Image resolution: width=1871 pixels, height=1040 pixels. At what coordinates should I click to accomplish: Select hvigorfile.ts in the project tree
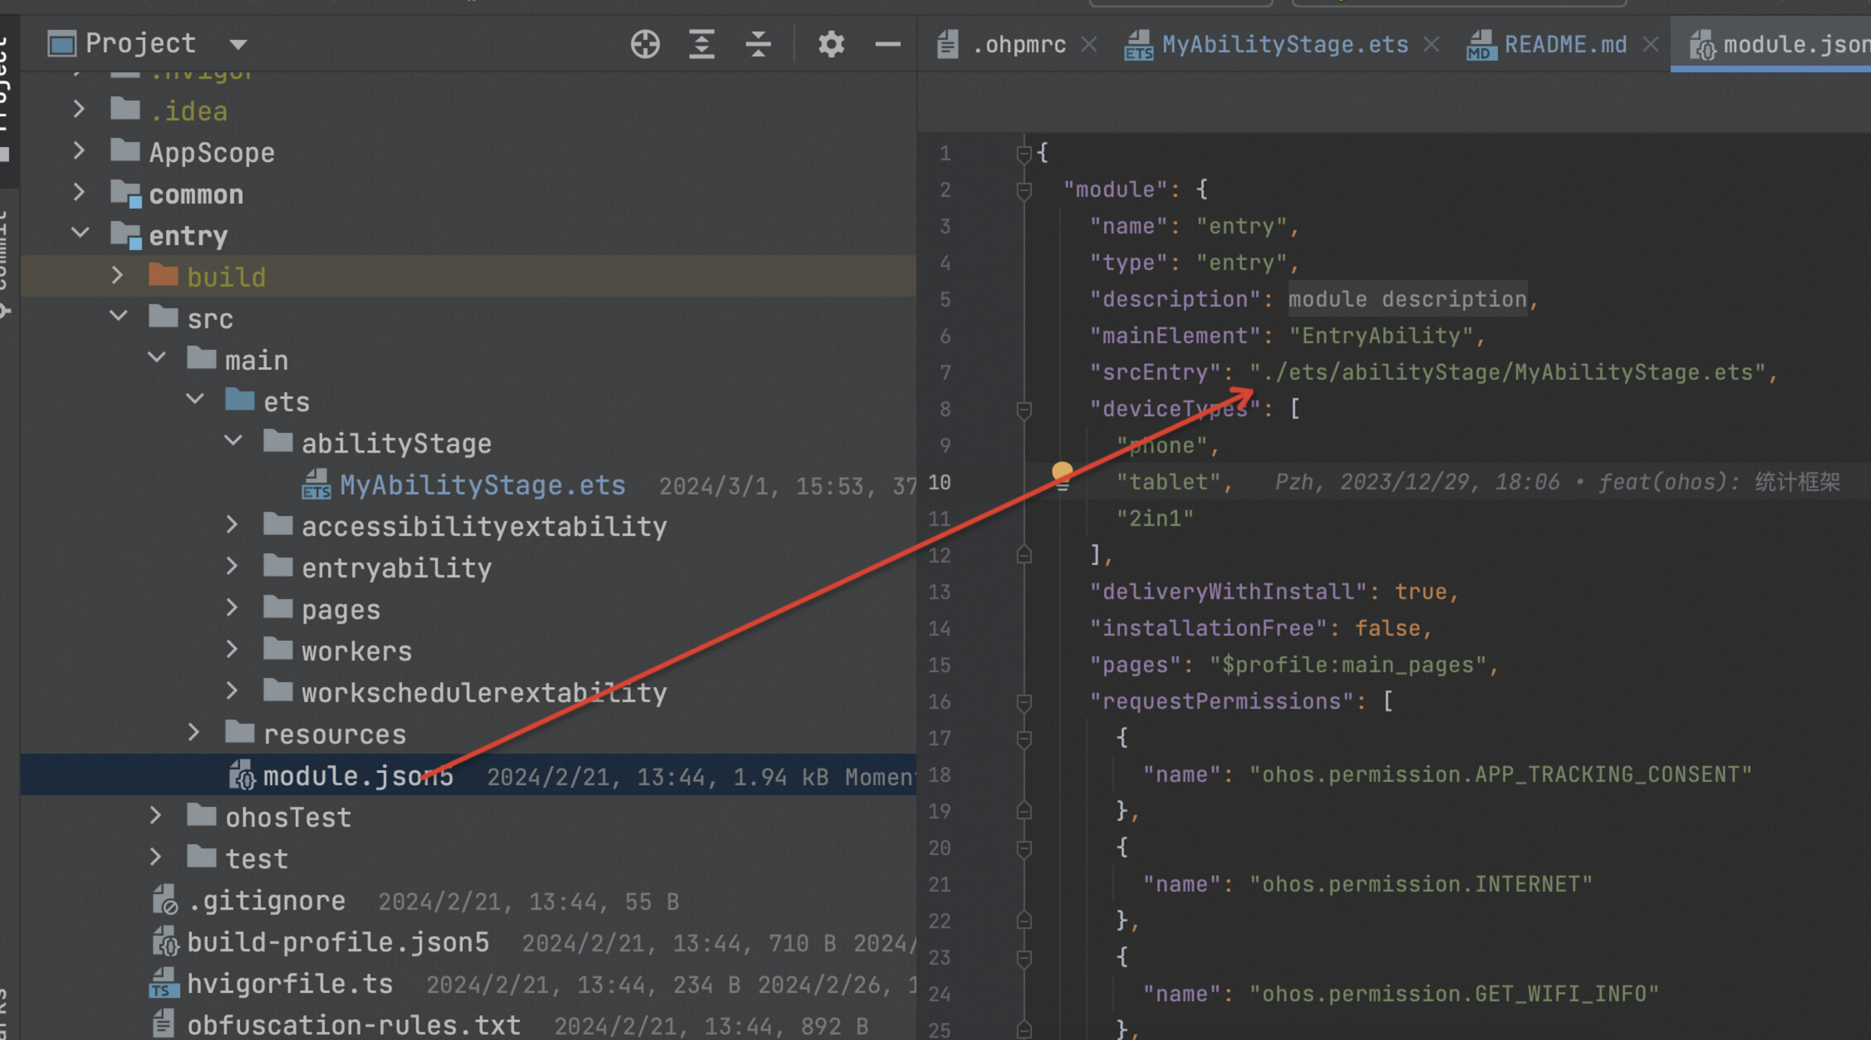tap(290, 983)
